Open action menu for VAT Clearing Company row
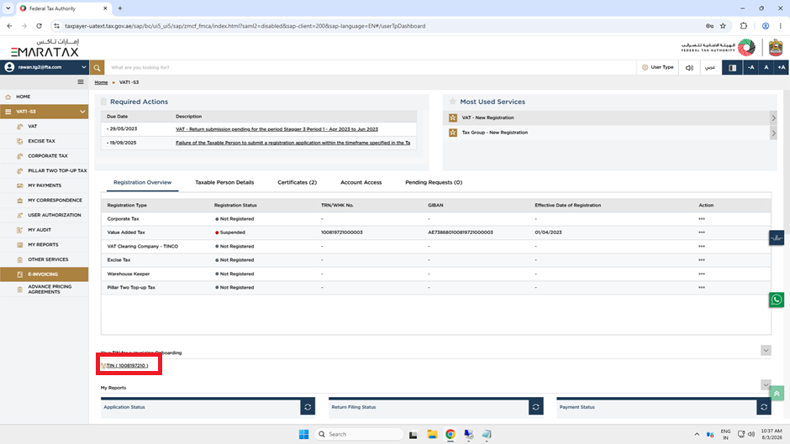This screenshot has width=790, height=444. point(702,247)
